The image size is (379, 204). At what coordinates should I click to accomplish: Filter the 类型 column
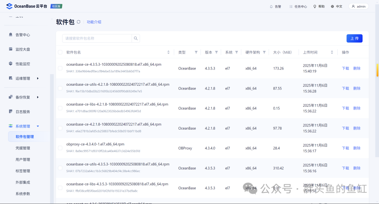tap(196, 52)
